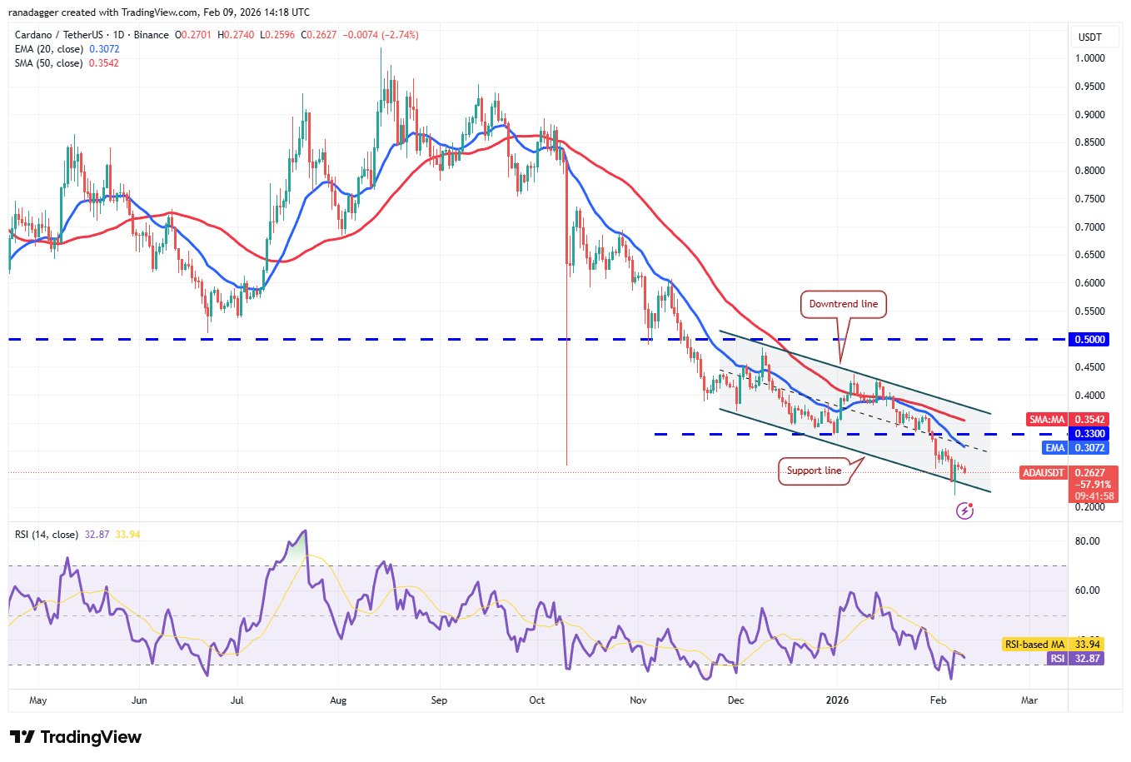Click the purple lightning bolt event icon
The width and height of the screenshot is (1131, 762).
coord(964,510)
